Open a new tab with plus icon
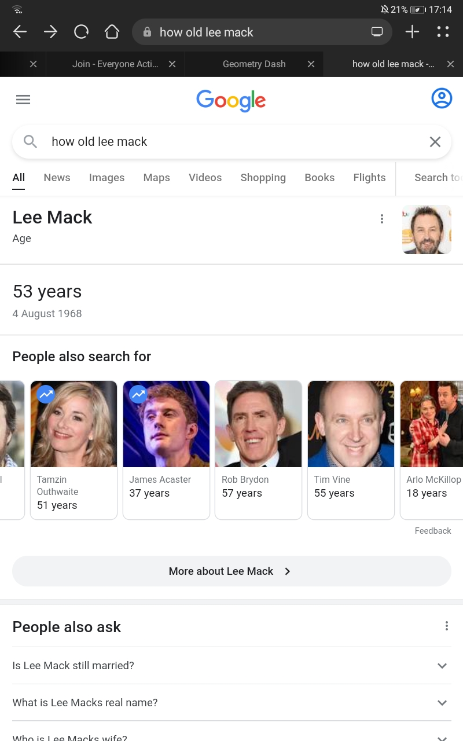Image resolution: width=463 pixels, height=741 pixels. pos(412,32)
